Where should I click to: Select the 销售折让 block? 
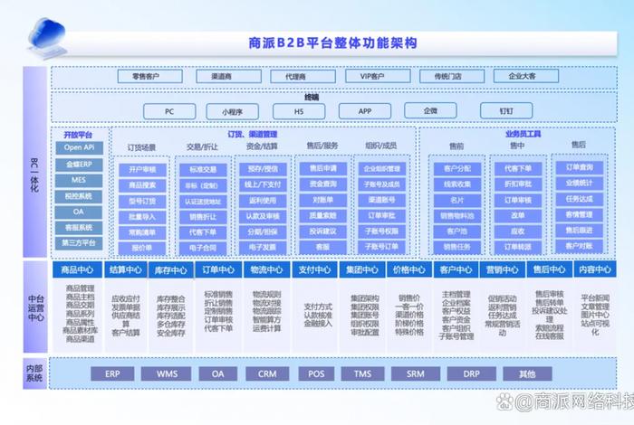coord(203,217)
